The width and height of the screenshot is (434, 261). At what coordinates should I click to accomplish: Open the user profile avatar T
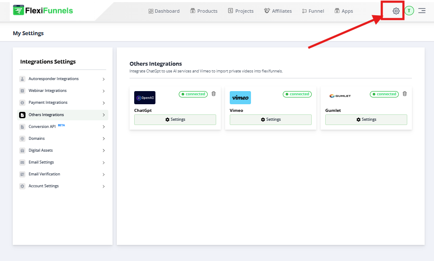click(x=409, y=11)
